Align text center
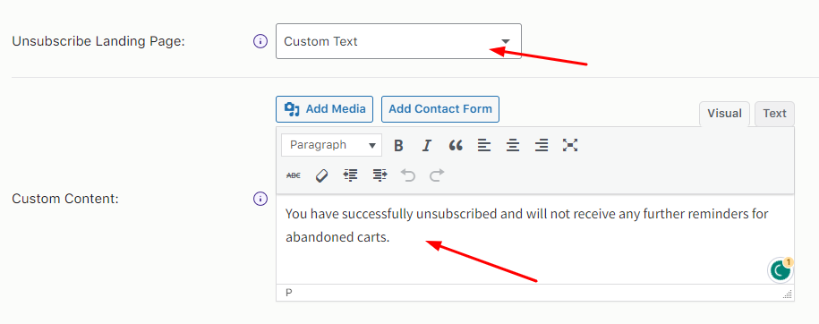 coord(513,145)
